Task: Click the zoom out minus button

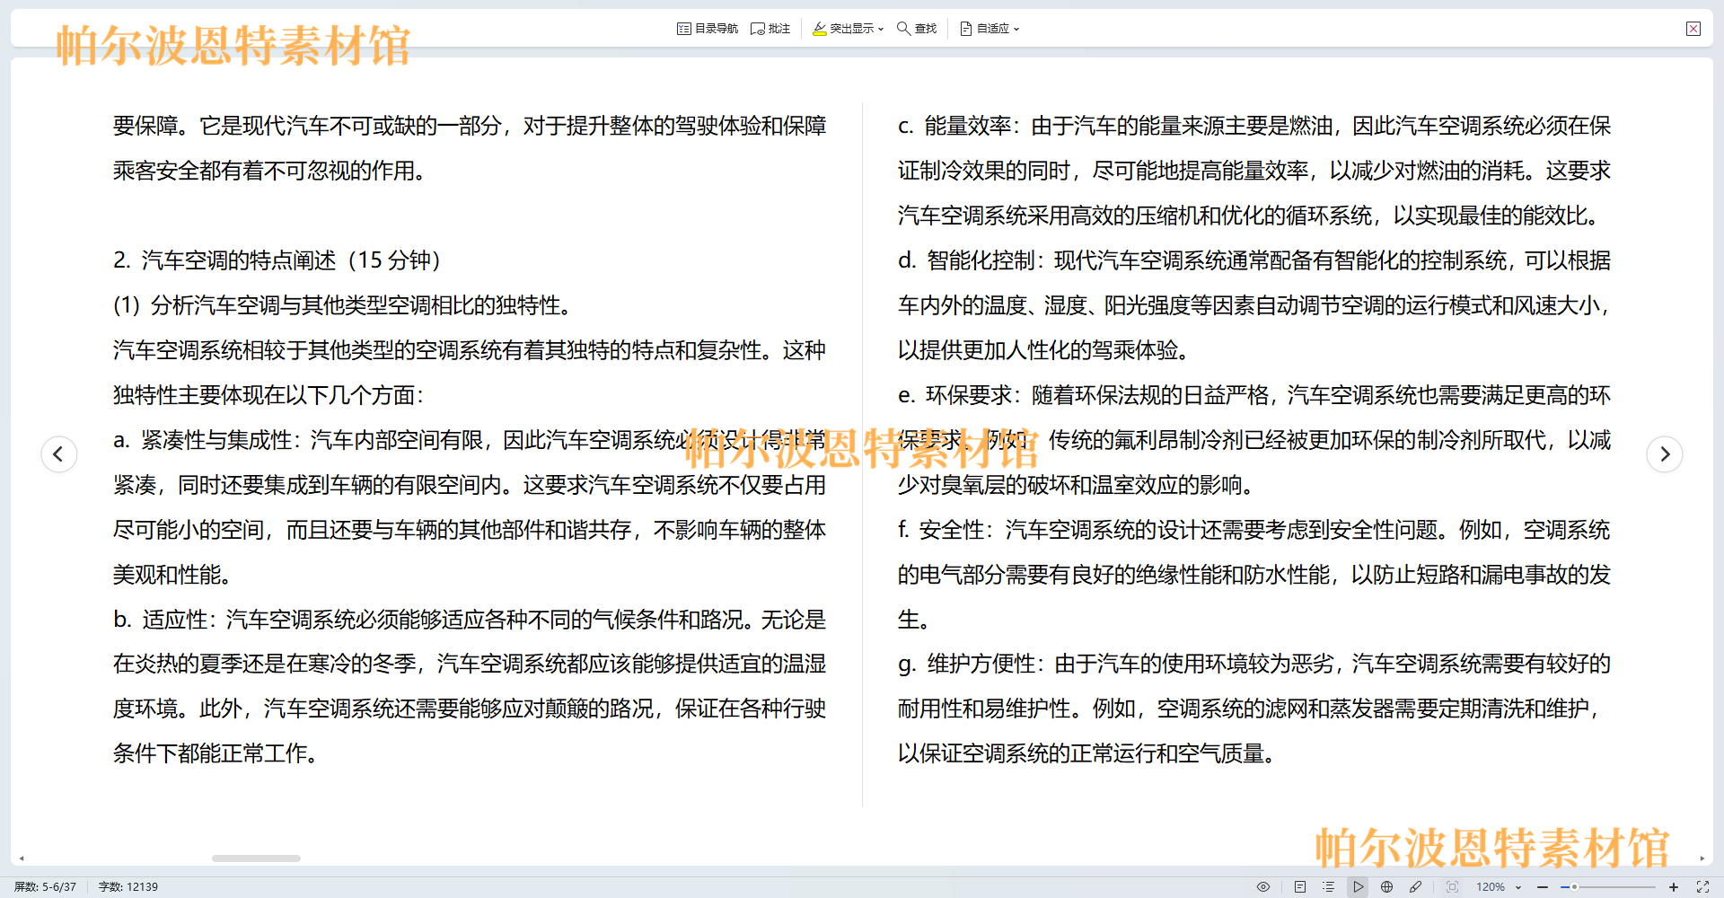Action: (1543, 886)
